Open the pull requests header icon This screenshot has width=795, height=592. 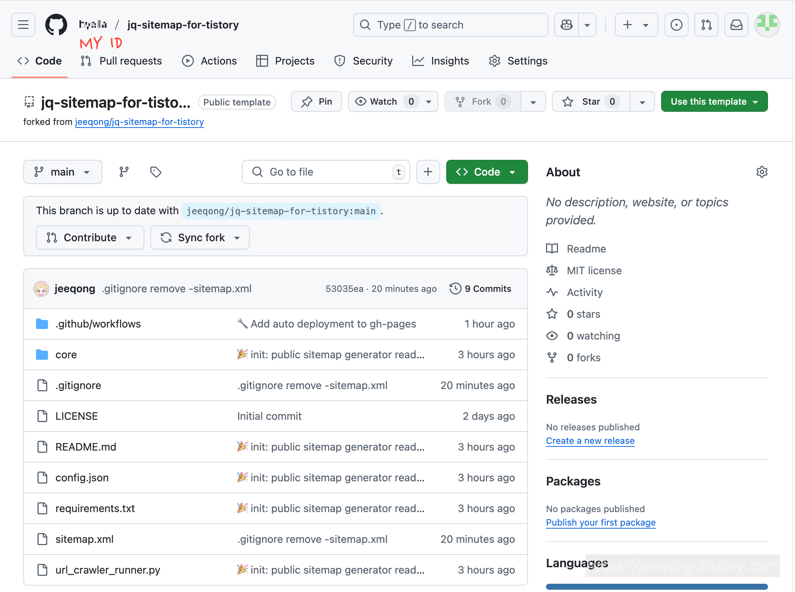coord(706,25)
